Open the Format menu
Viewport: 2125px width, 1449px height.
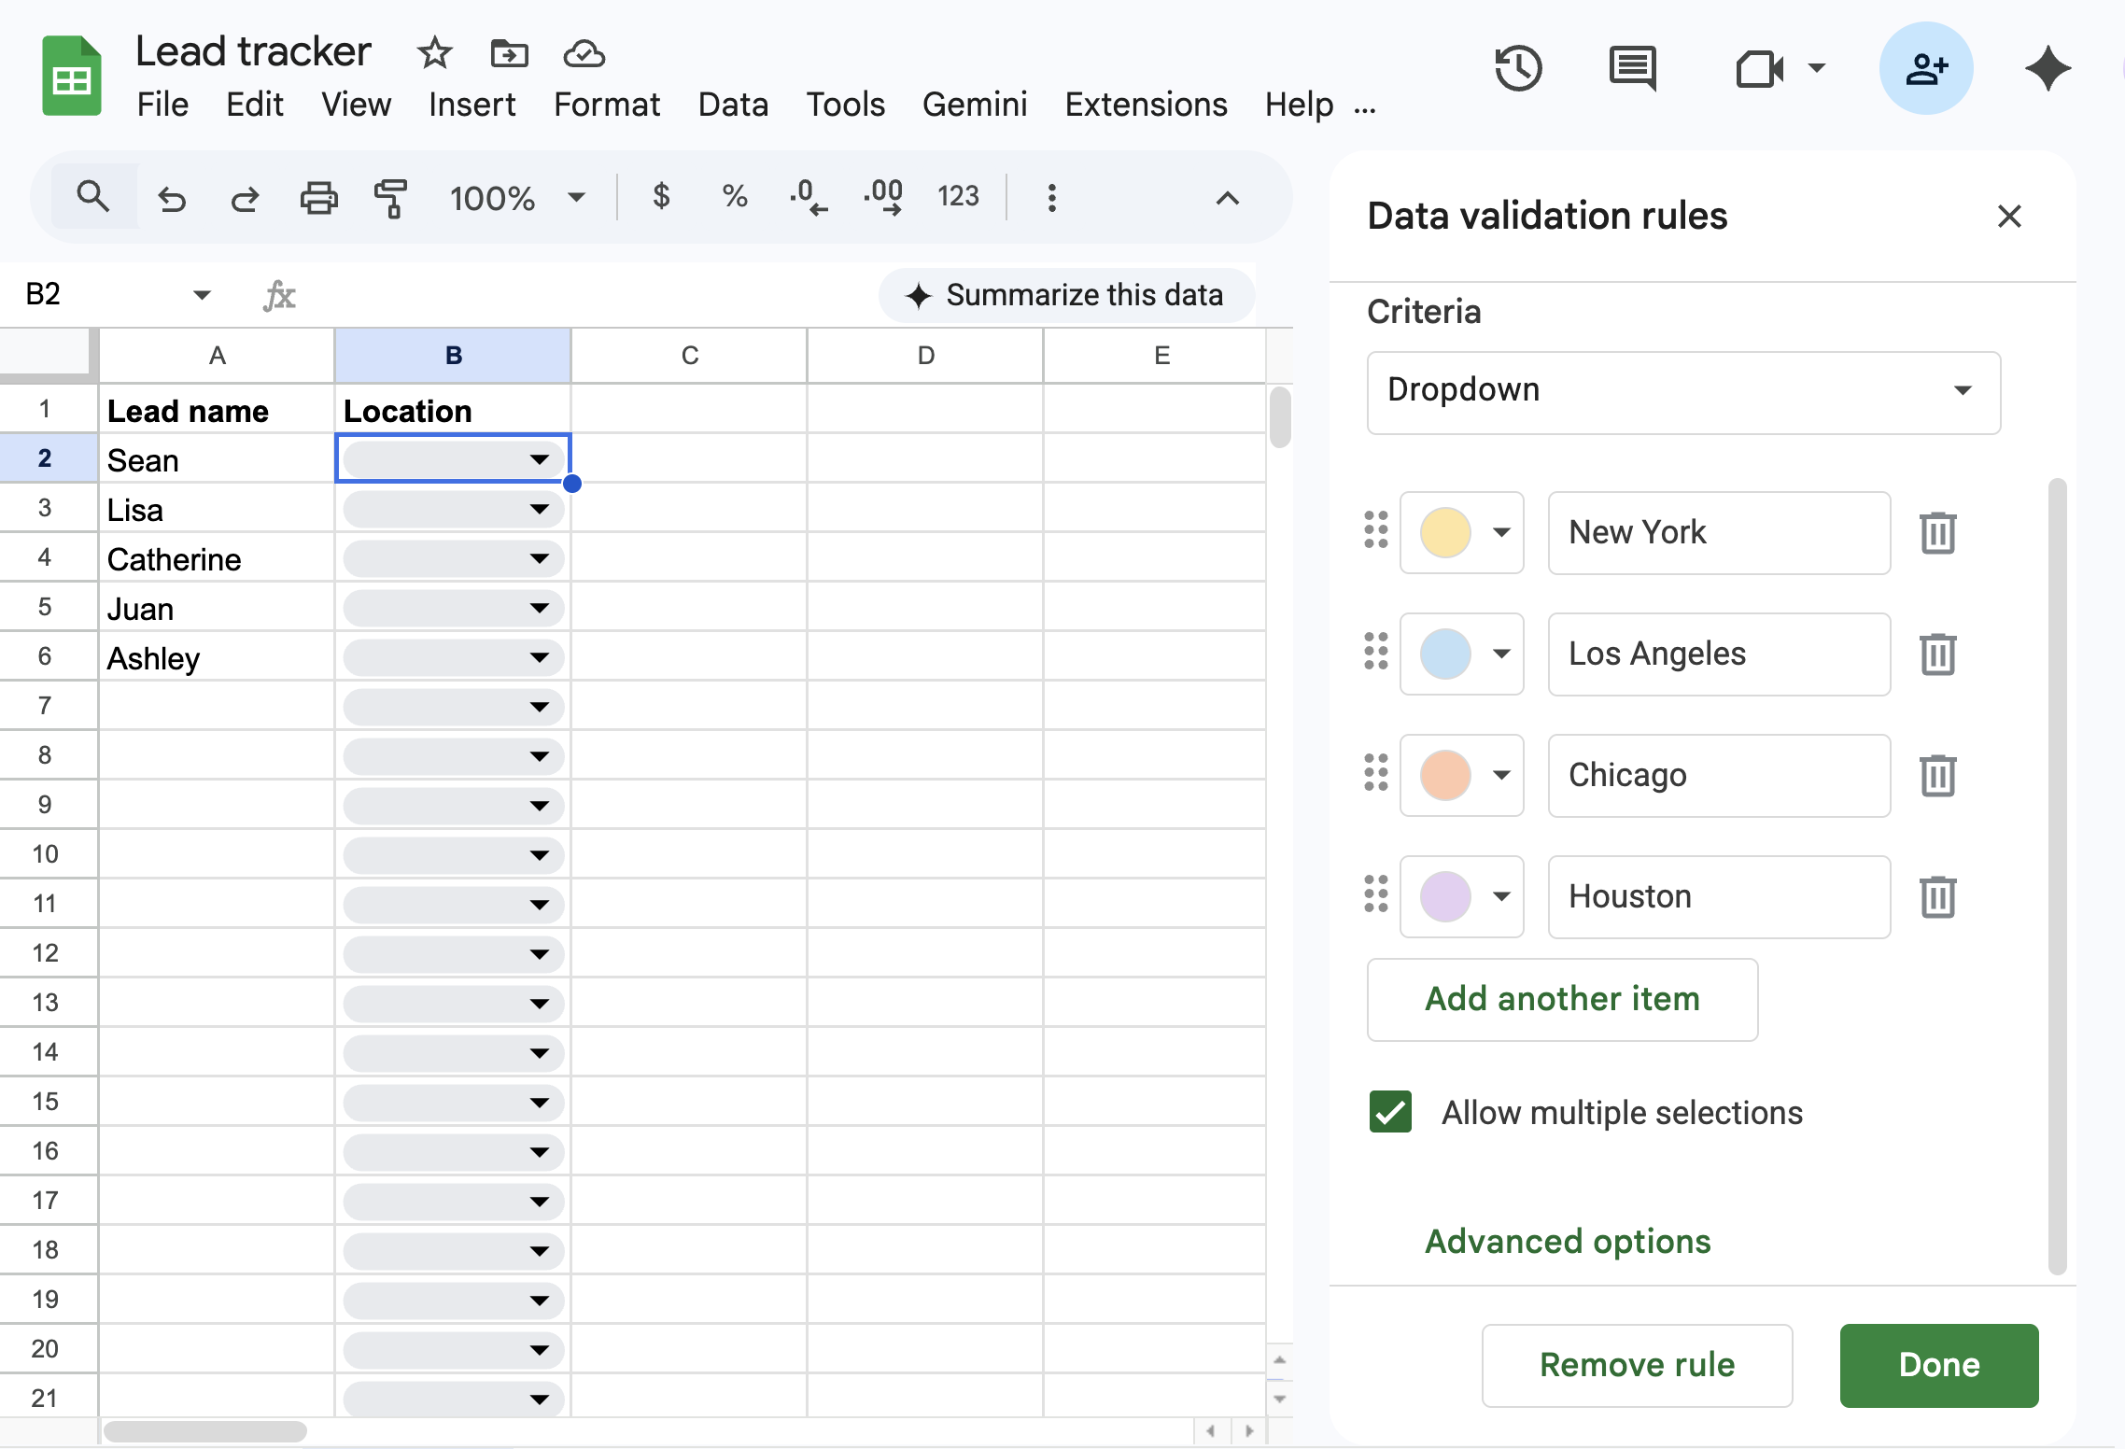[x=606, y=105]
